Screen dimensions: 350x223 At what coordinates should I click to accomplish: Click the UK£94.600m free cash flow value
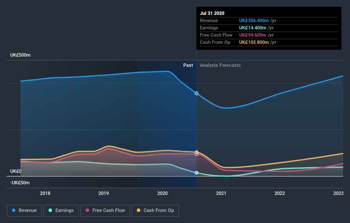(x=252, y=35)
